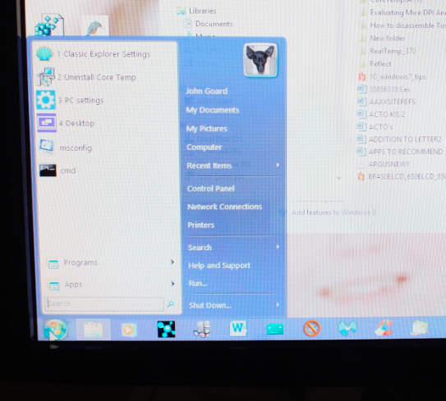The height and width of the screenshot is (401, 446).
Task: Expand Recent Items submenu arrow
Action: pos(278,165)
